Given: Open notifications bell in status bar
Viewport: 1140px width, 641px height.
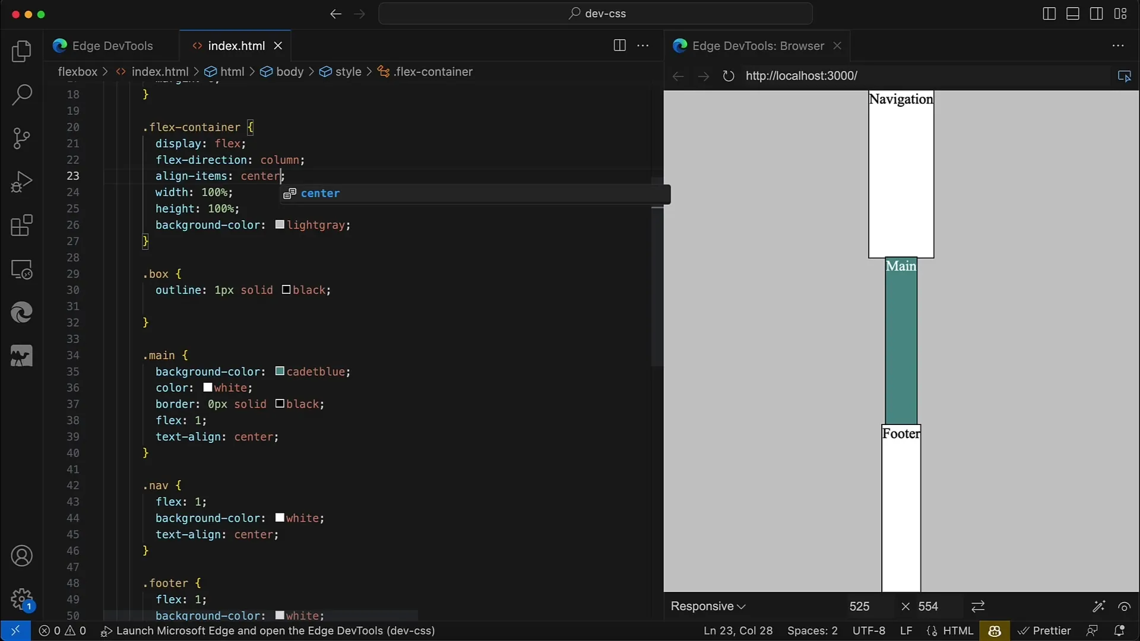Looking at the screenshot, I should pyautogui.click(x=1119, y=631).
